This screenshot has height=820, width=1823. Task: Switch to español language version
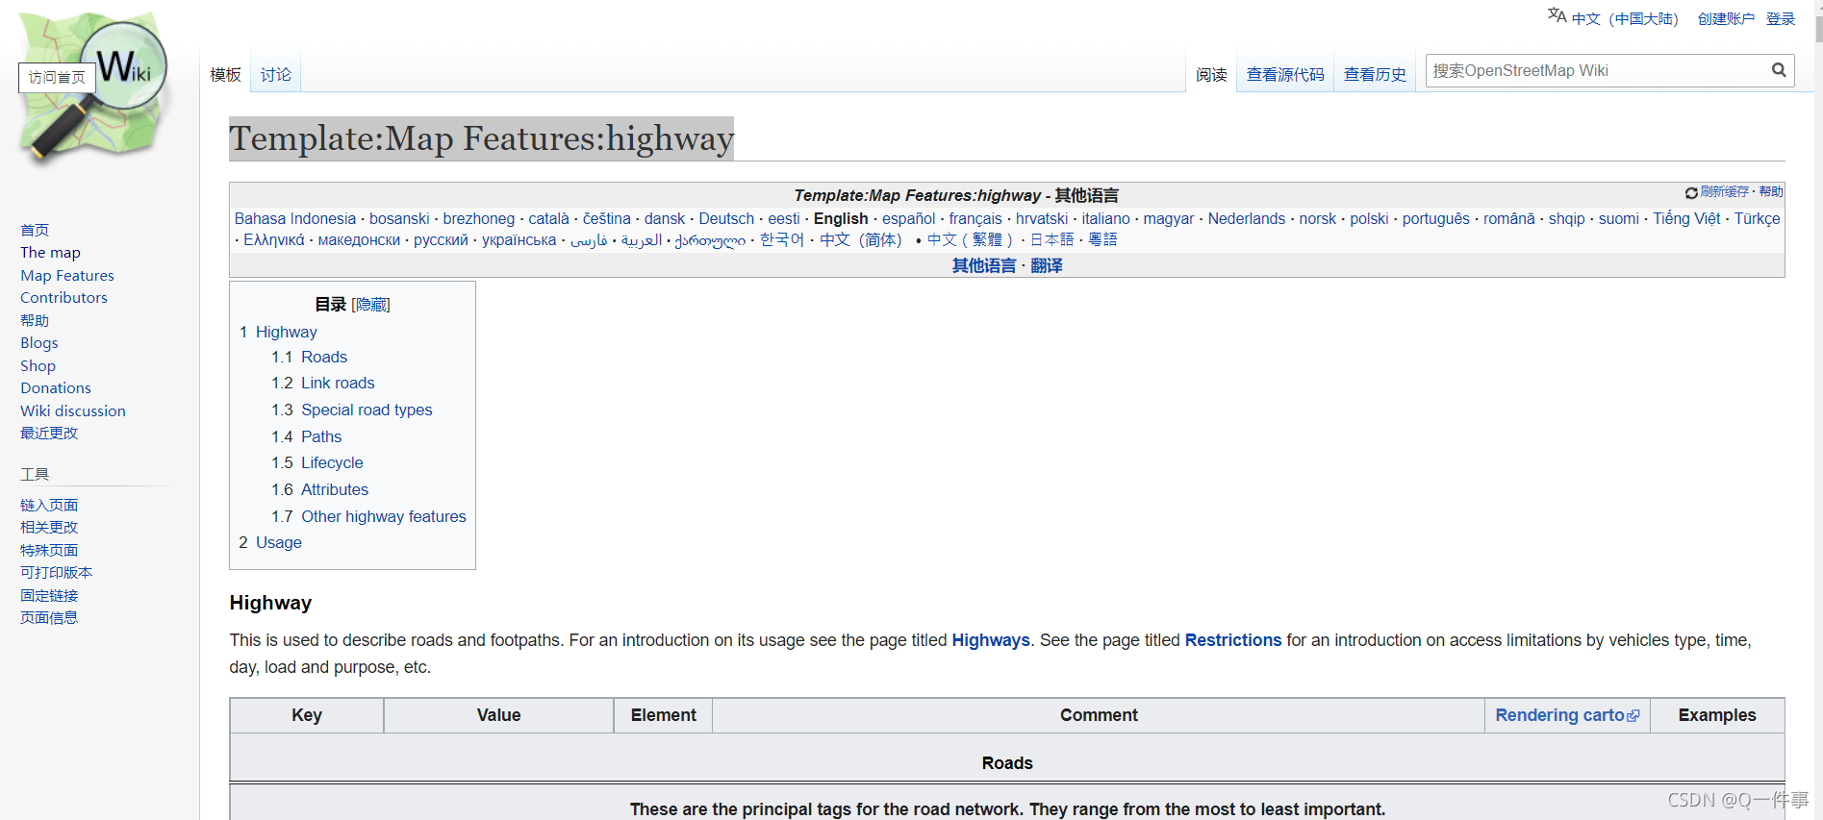coord(908,218)
